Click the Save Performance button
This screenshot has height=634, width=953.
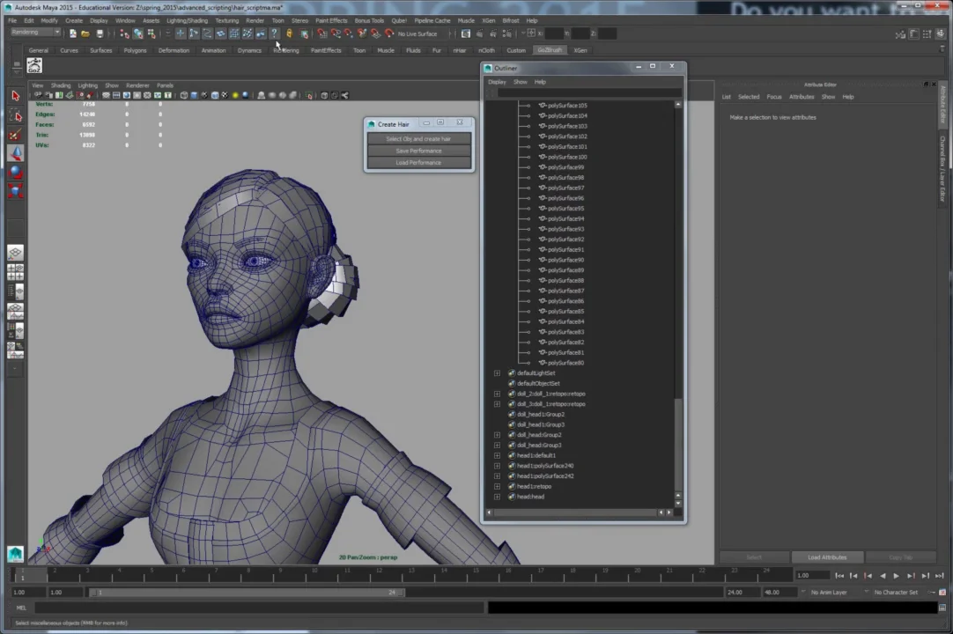tap(418, 151)
